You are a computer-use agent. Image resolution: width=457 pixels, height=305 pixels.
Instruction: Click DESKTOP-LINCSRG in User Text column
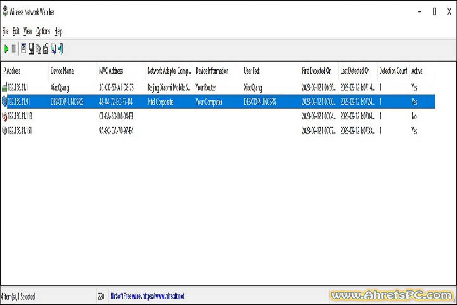[260, 102]
